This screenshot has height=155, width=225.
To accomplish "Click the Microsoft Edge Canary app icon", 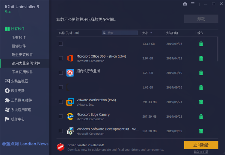I will pyautogui.click(x=70, y=116).
